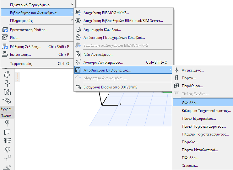
Task: Click the orange dashed tab handle
Action: tap(18, 77)
